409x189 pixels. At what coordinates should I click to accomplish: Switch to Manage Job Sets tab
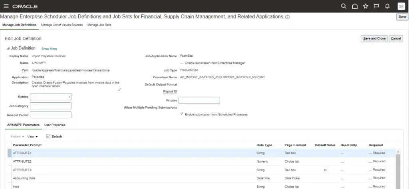[99, 25]
